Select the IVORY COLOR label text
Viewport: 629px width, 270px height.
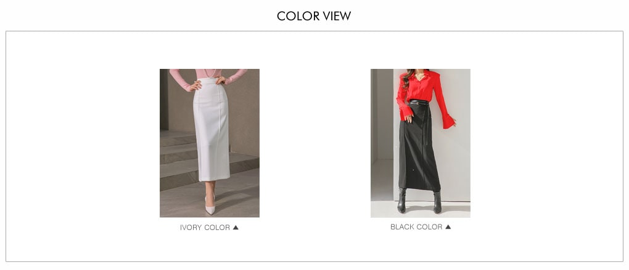point(205,227)
